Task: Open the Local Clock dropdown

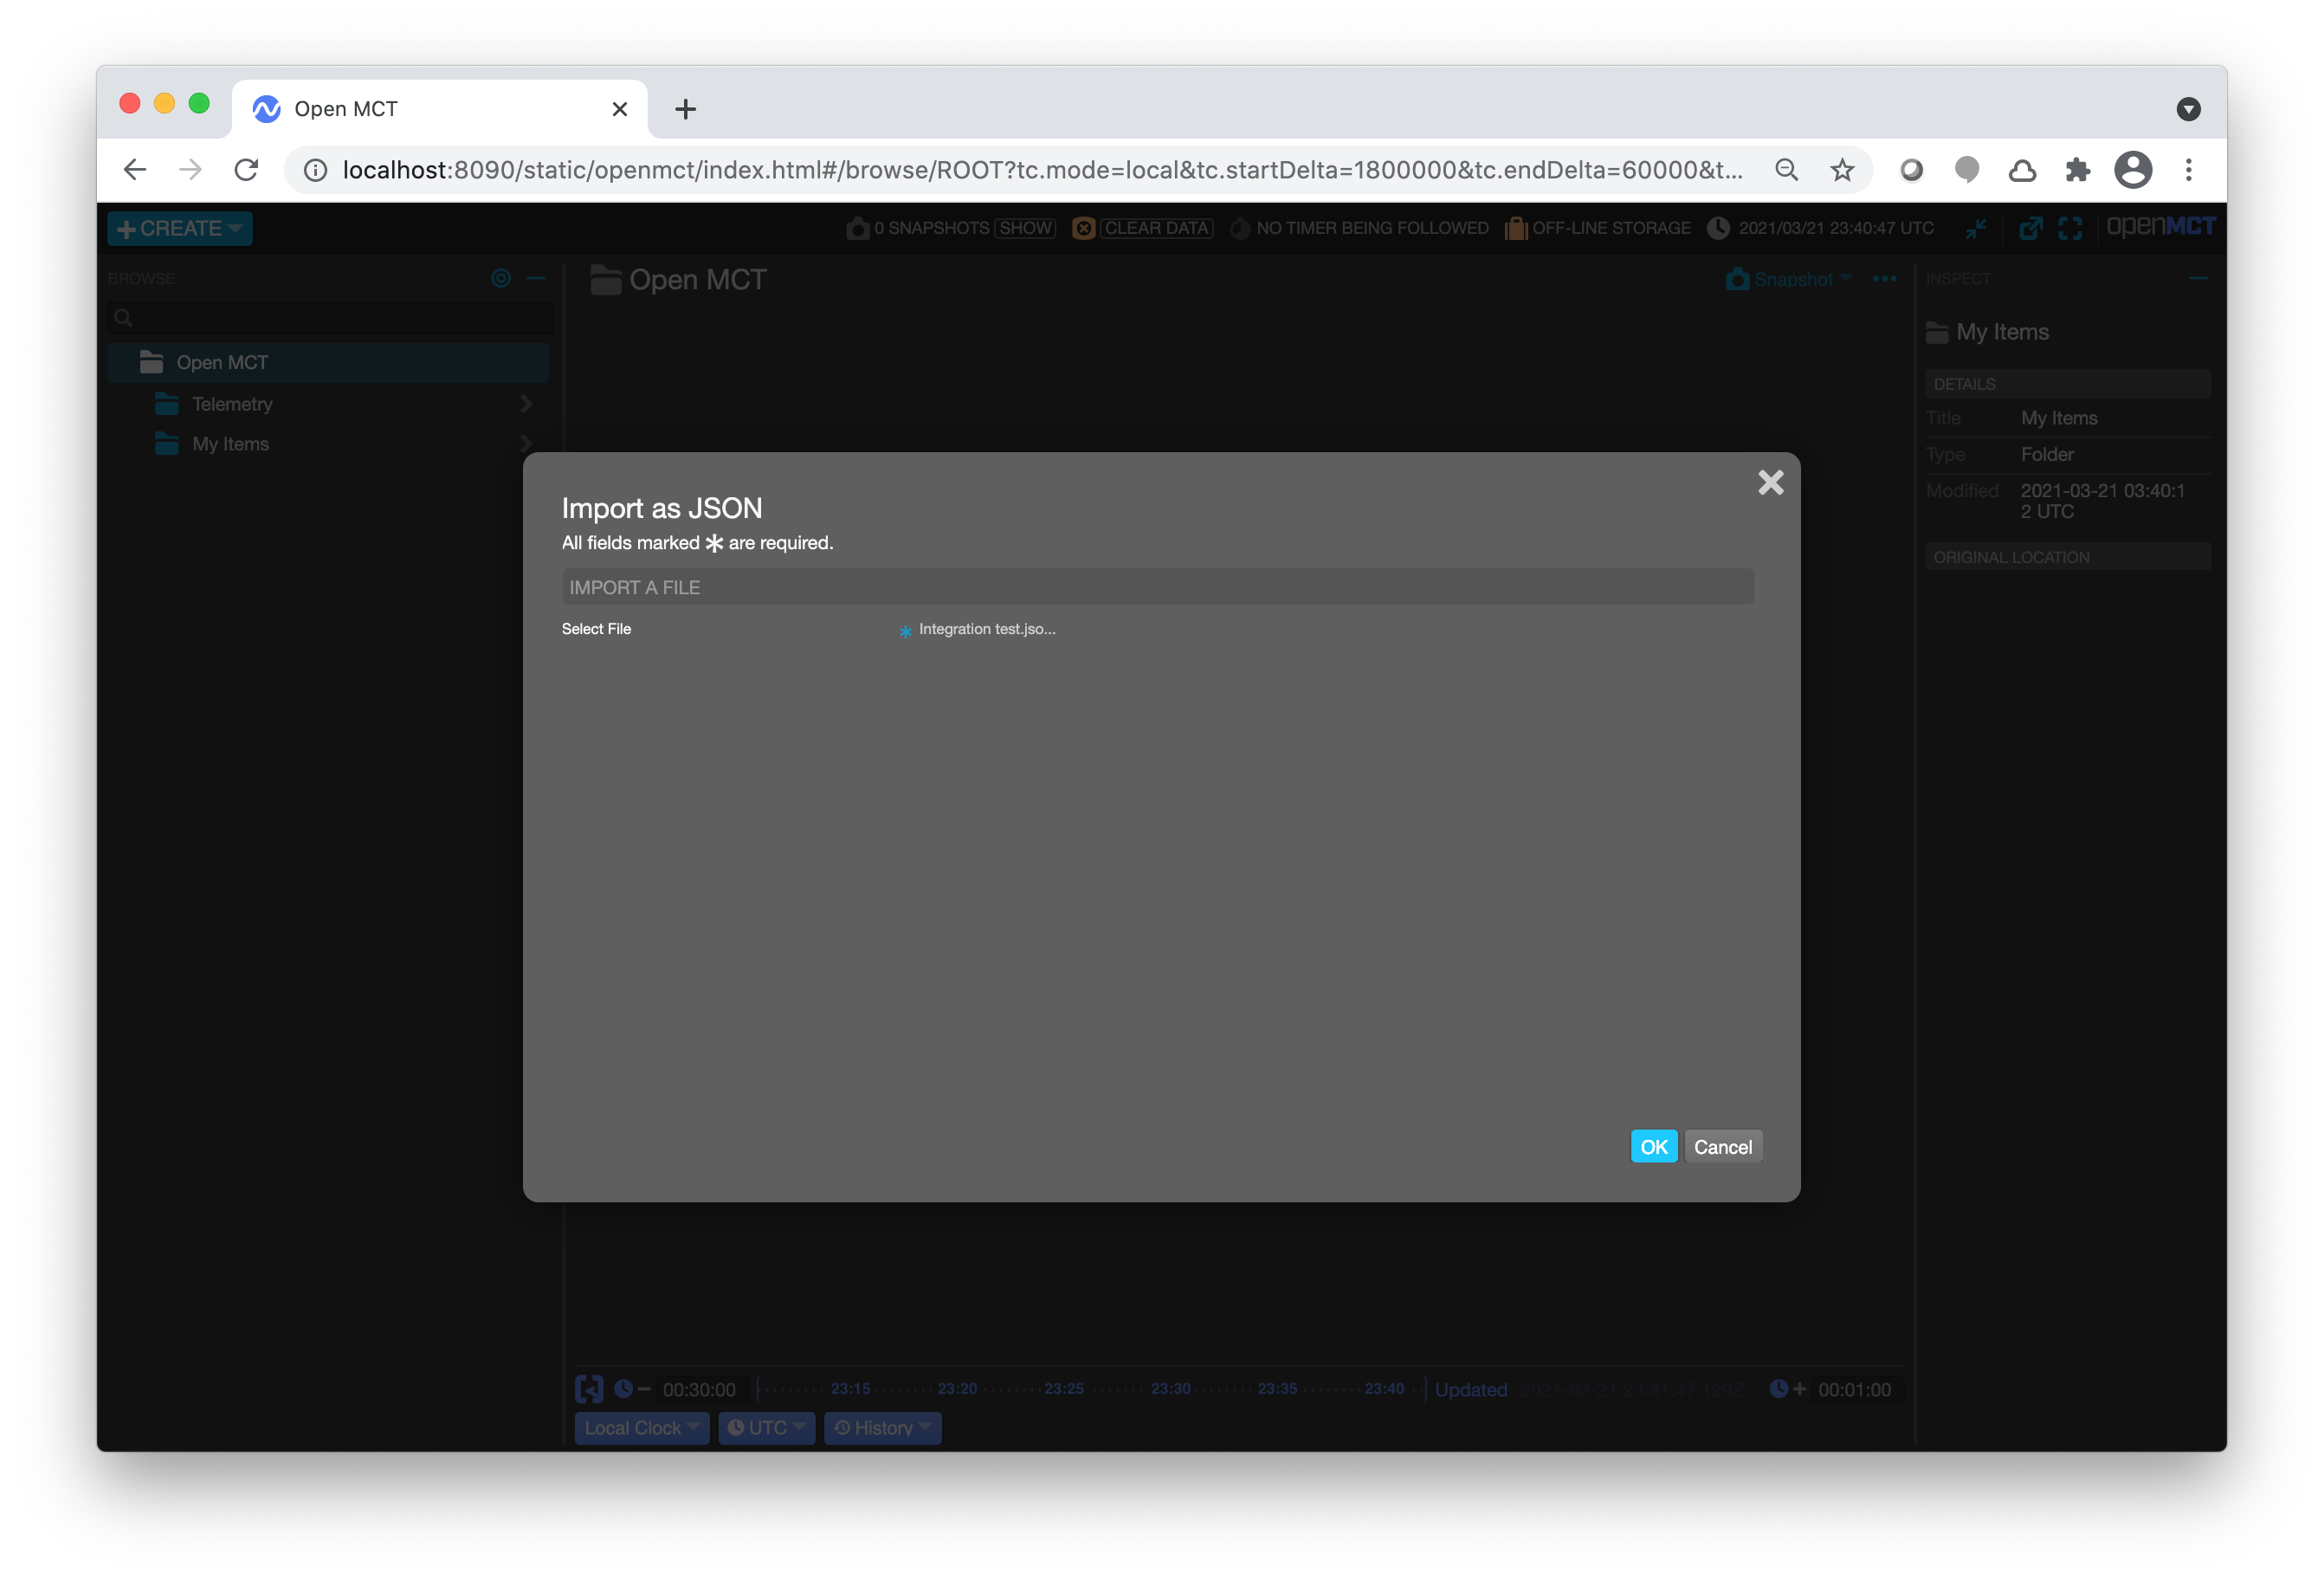Action: click(641, 1428)
